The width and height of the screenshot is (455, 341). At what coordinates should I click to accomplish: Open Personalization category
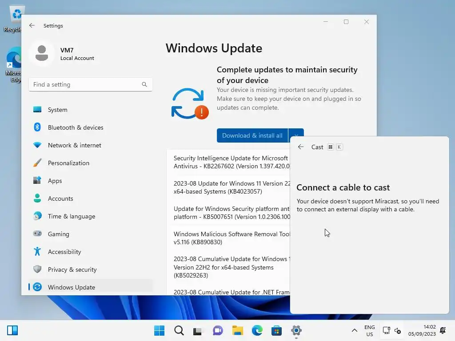pyautogui.click(x=90, y=163)
